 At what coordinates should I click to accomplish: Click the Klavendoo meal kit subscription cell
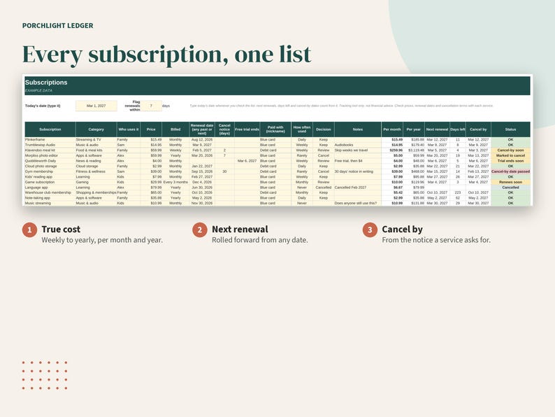point(50,150)
